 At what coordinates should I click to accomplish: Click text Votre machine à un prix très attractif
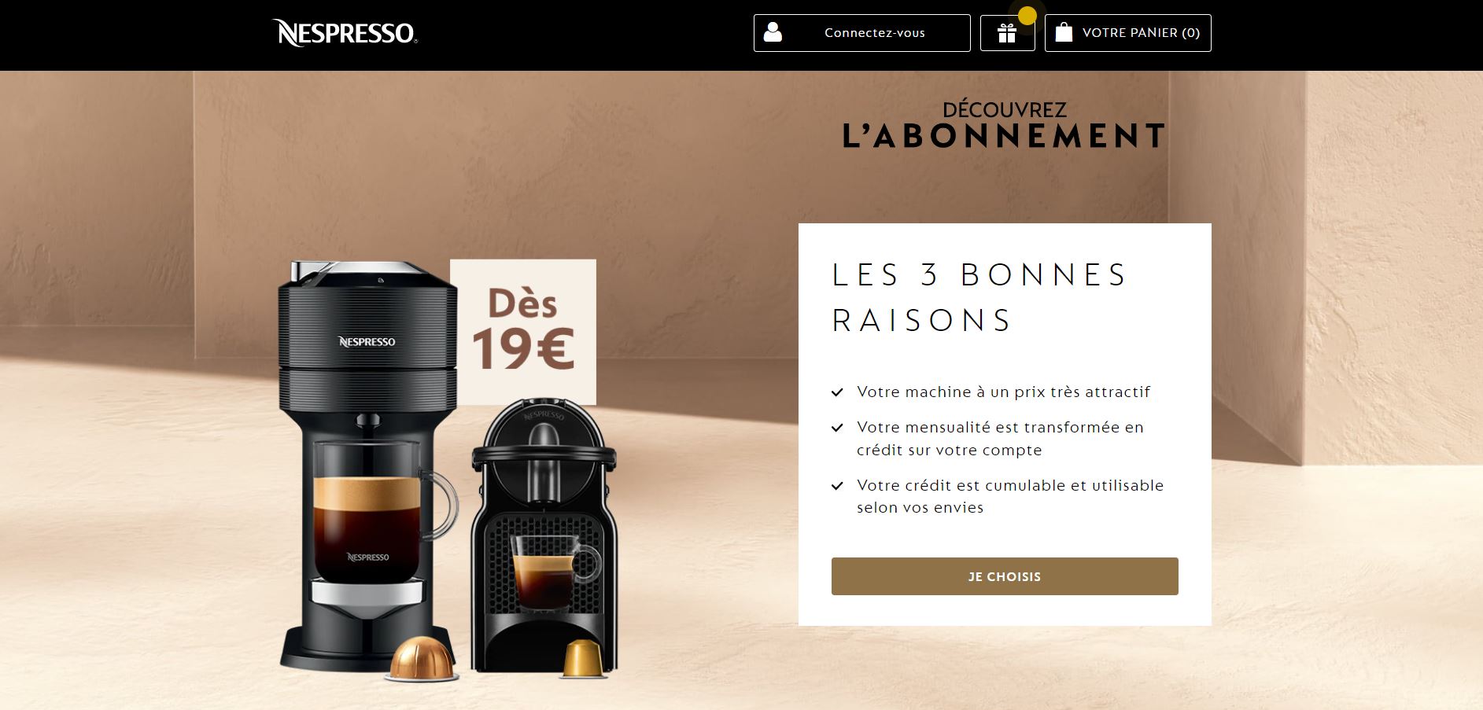click(1003, 392)
